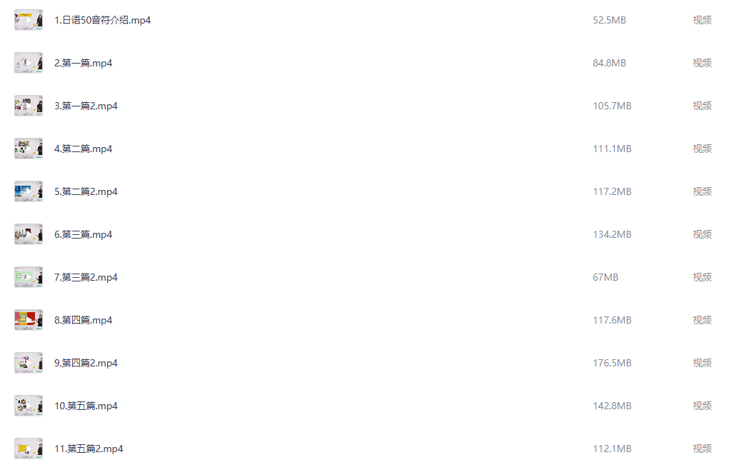Click the blue thumbnail of 5.第二篇2.mp4
Viewport: 747px width, 460px height.
pos(29,191)
